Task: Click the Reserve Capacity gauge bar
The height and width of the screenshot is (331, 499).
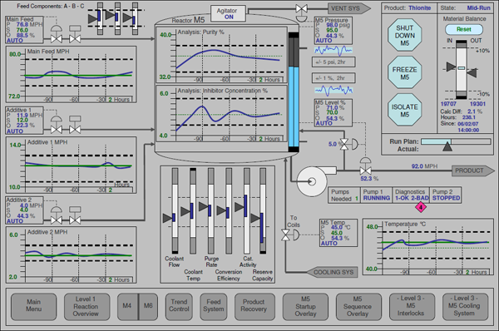Action: [x=263, y=210]
